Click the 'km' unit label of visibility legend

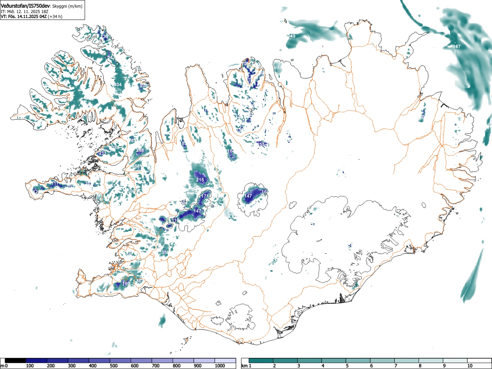coord(244,366)
